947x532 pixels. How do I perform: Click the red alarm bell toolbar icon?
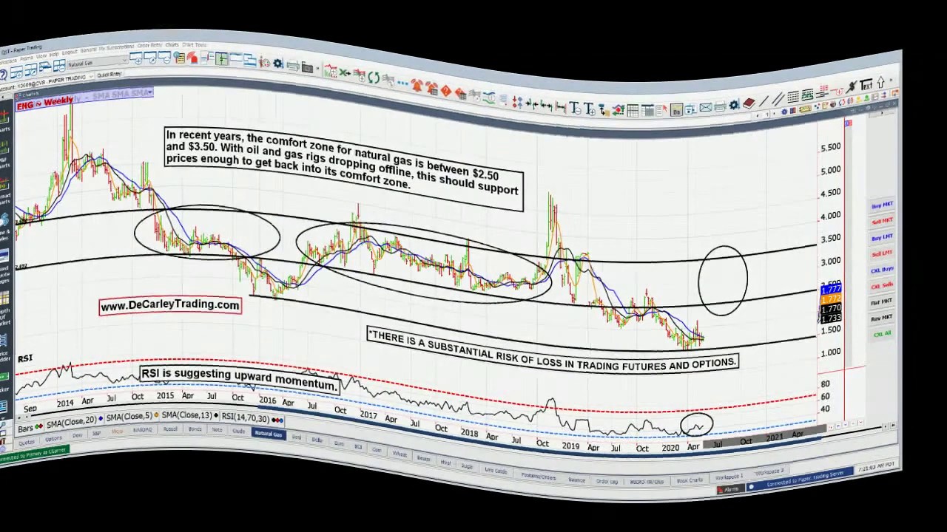click(x=192, y=58)
